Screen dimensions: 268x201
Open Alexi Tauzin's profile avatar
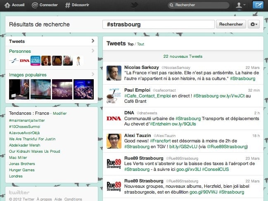(x=114, y=141)
